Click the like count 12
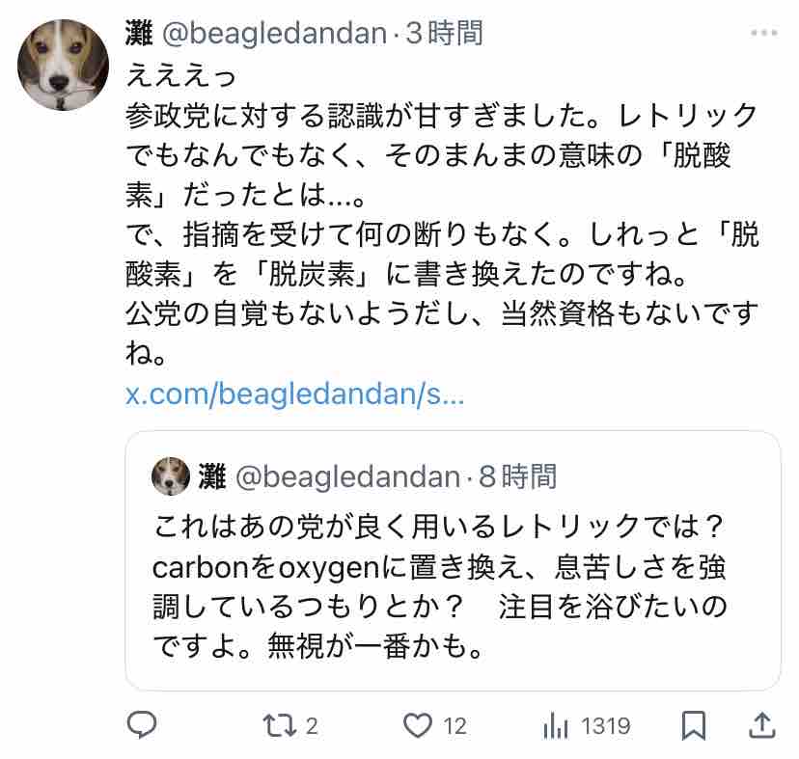The width and height of the screenshot is (799, 759). pyautogui.click(x=455, y=725)
